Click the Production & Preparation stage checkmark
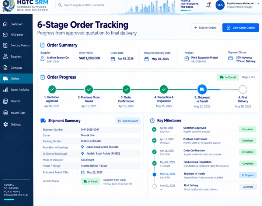Screen dimensions: 262x206 pyautogui.click(x=164, y=89)
